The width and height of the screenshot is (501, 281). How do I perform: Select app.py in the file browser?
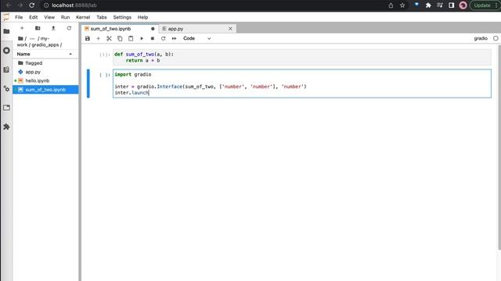coord(45,72)
